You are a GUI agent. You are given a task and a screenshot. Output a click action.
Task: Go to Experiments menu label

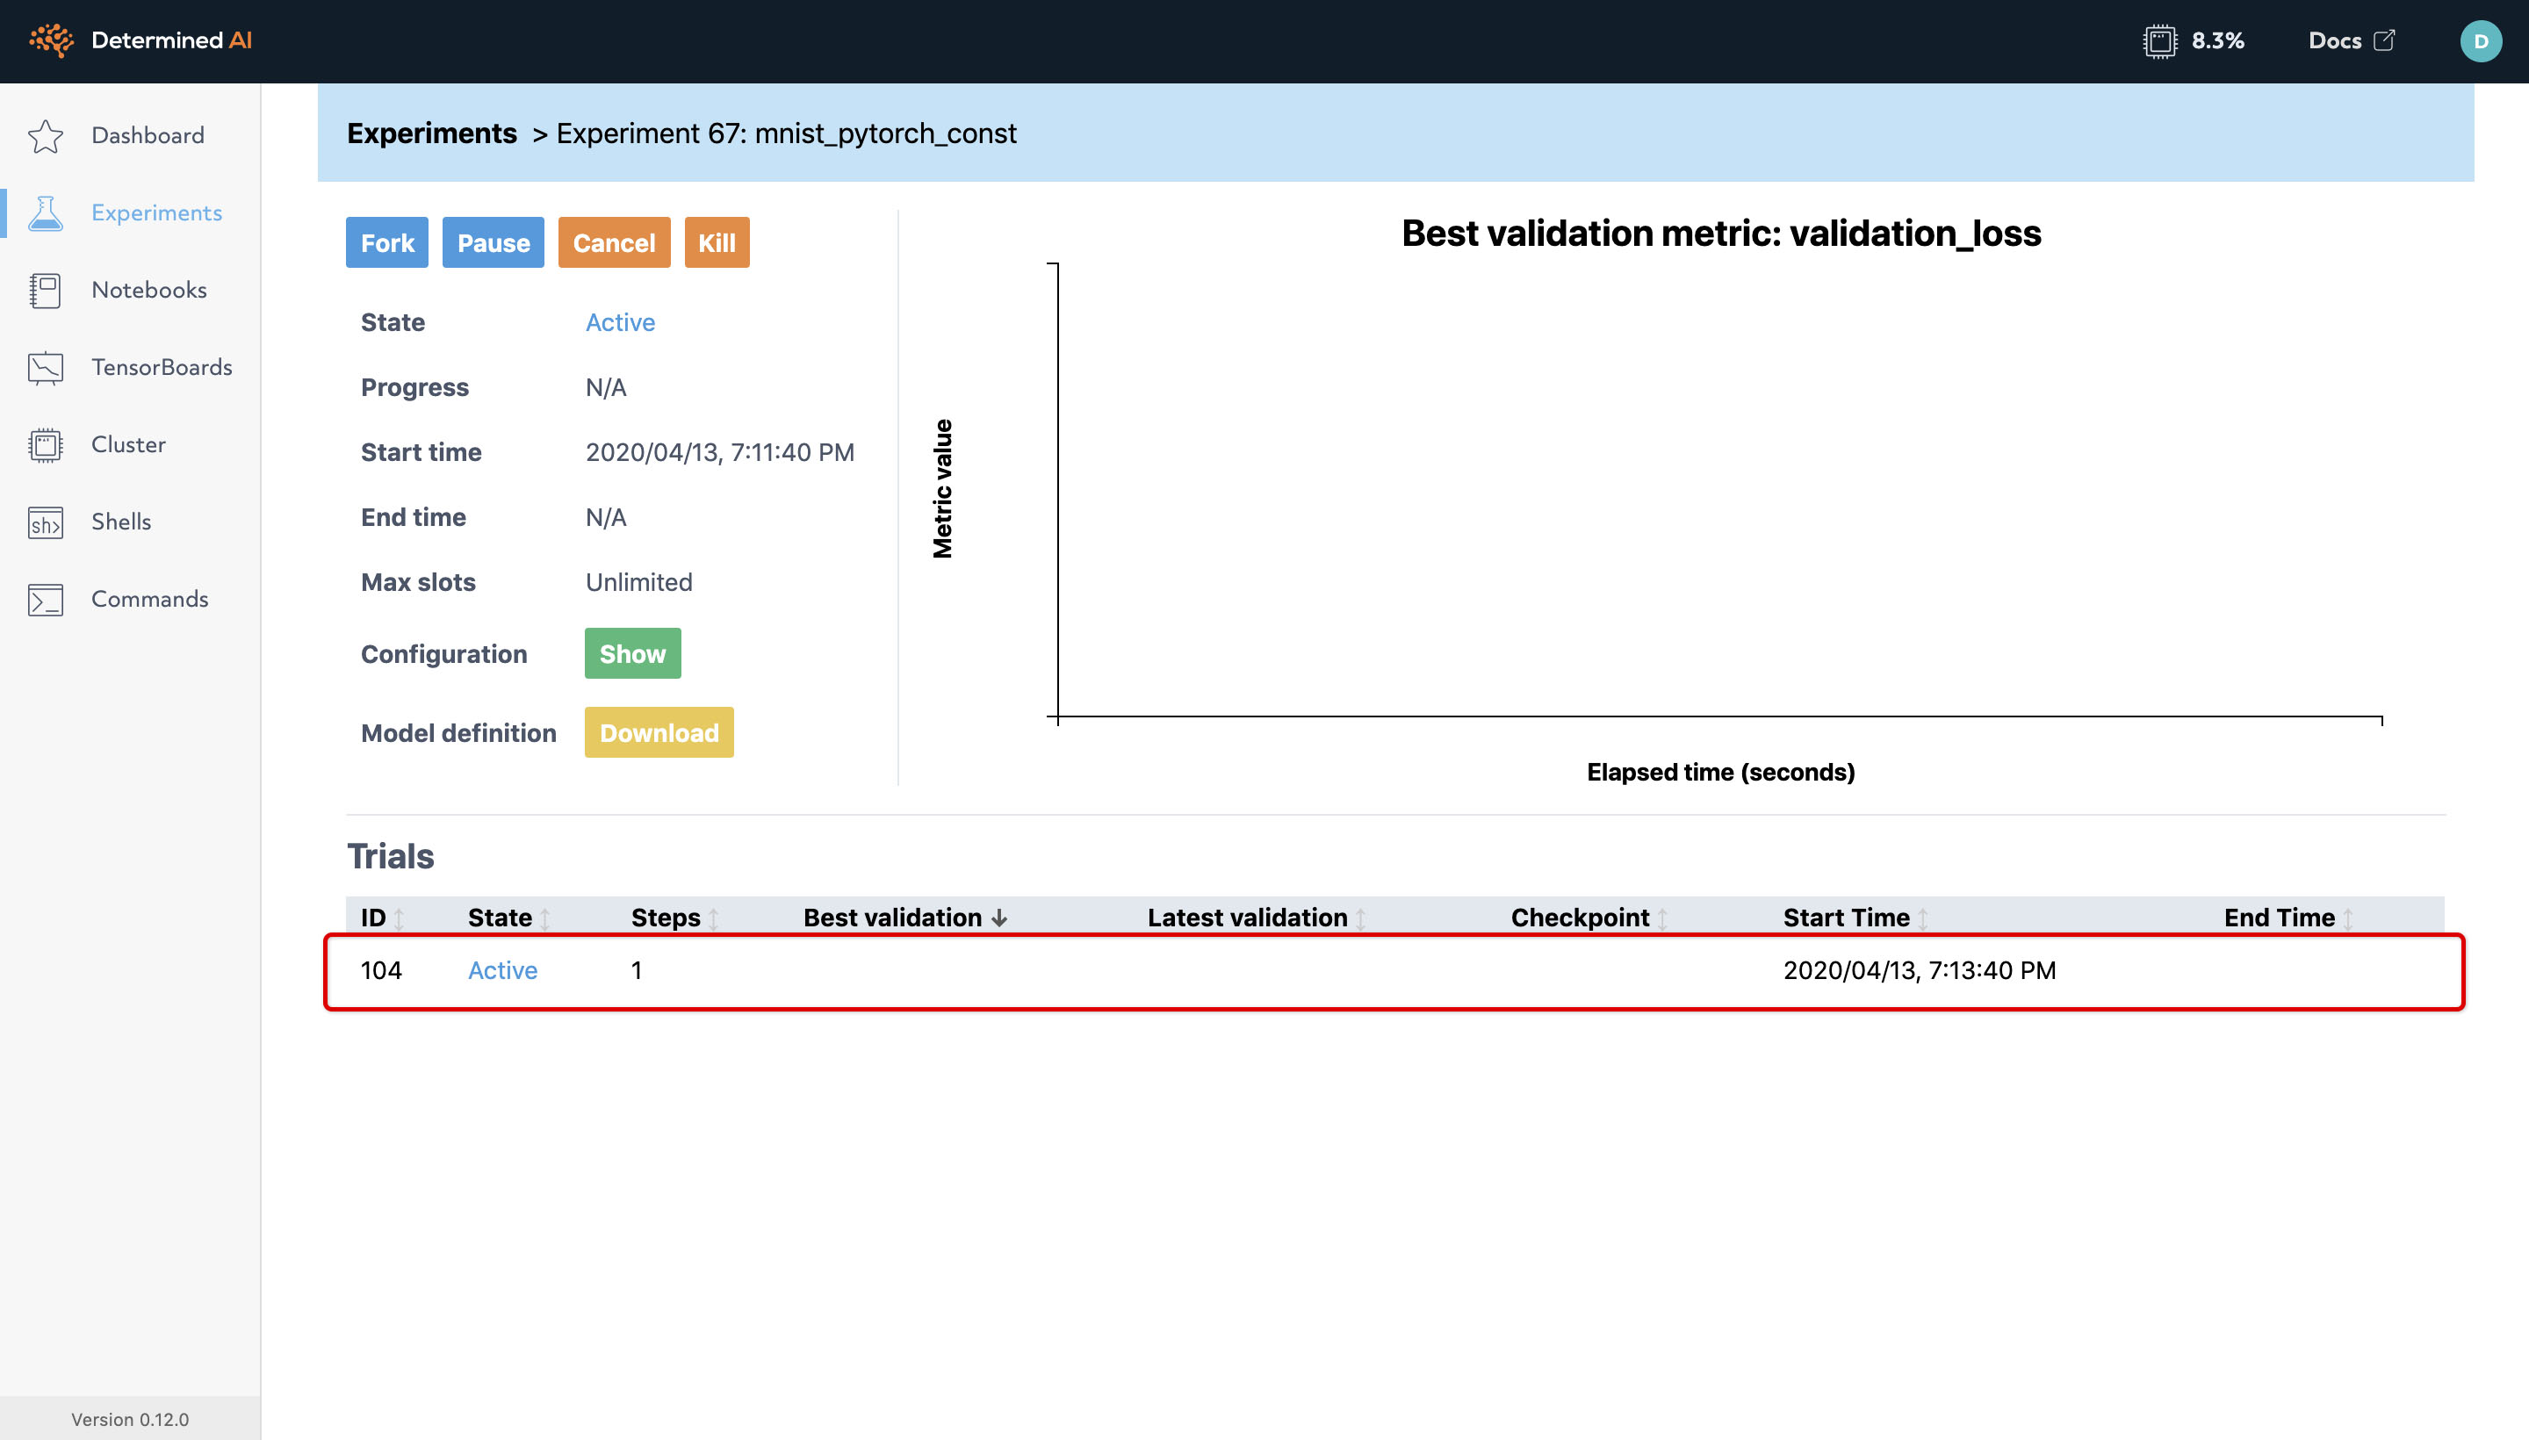(156, 212)
